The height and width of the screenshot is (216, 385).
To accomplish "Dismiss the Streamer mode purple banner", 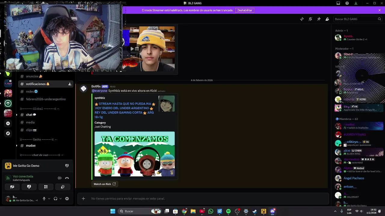I will click(x=380, y=10).
